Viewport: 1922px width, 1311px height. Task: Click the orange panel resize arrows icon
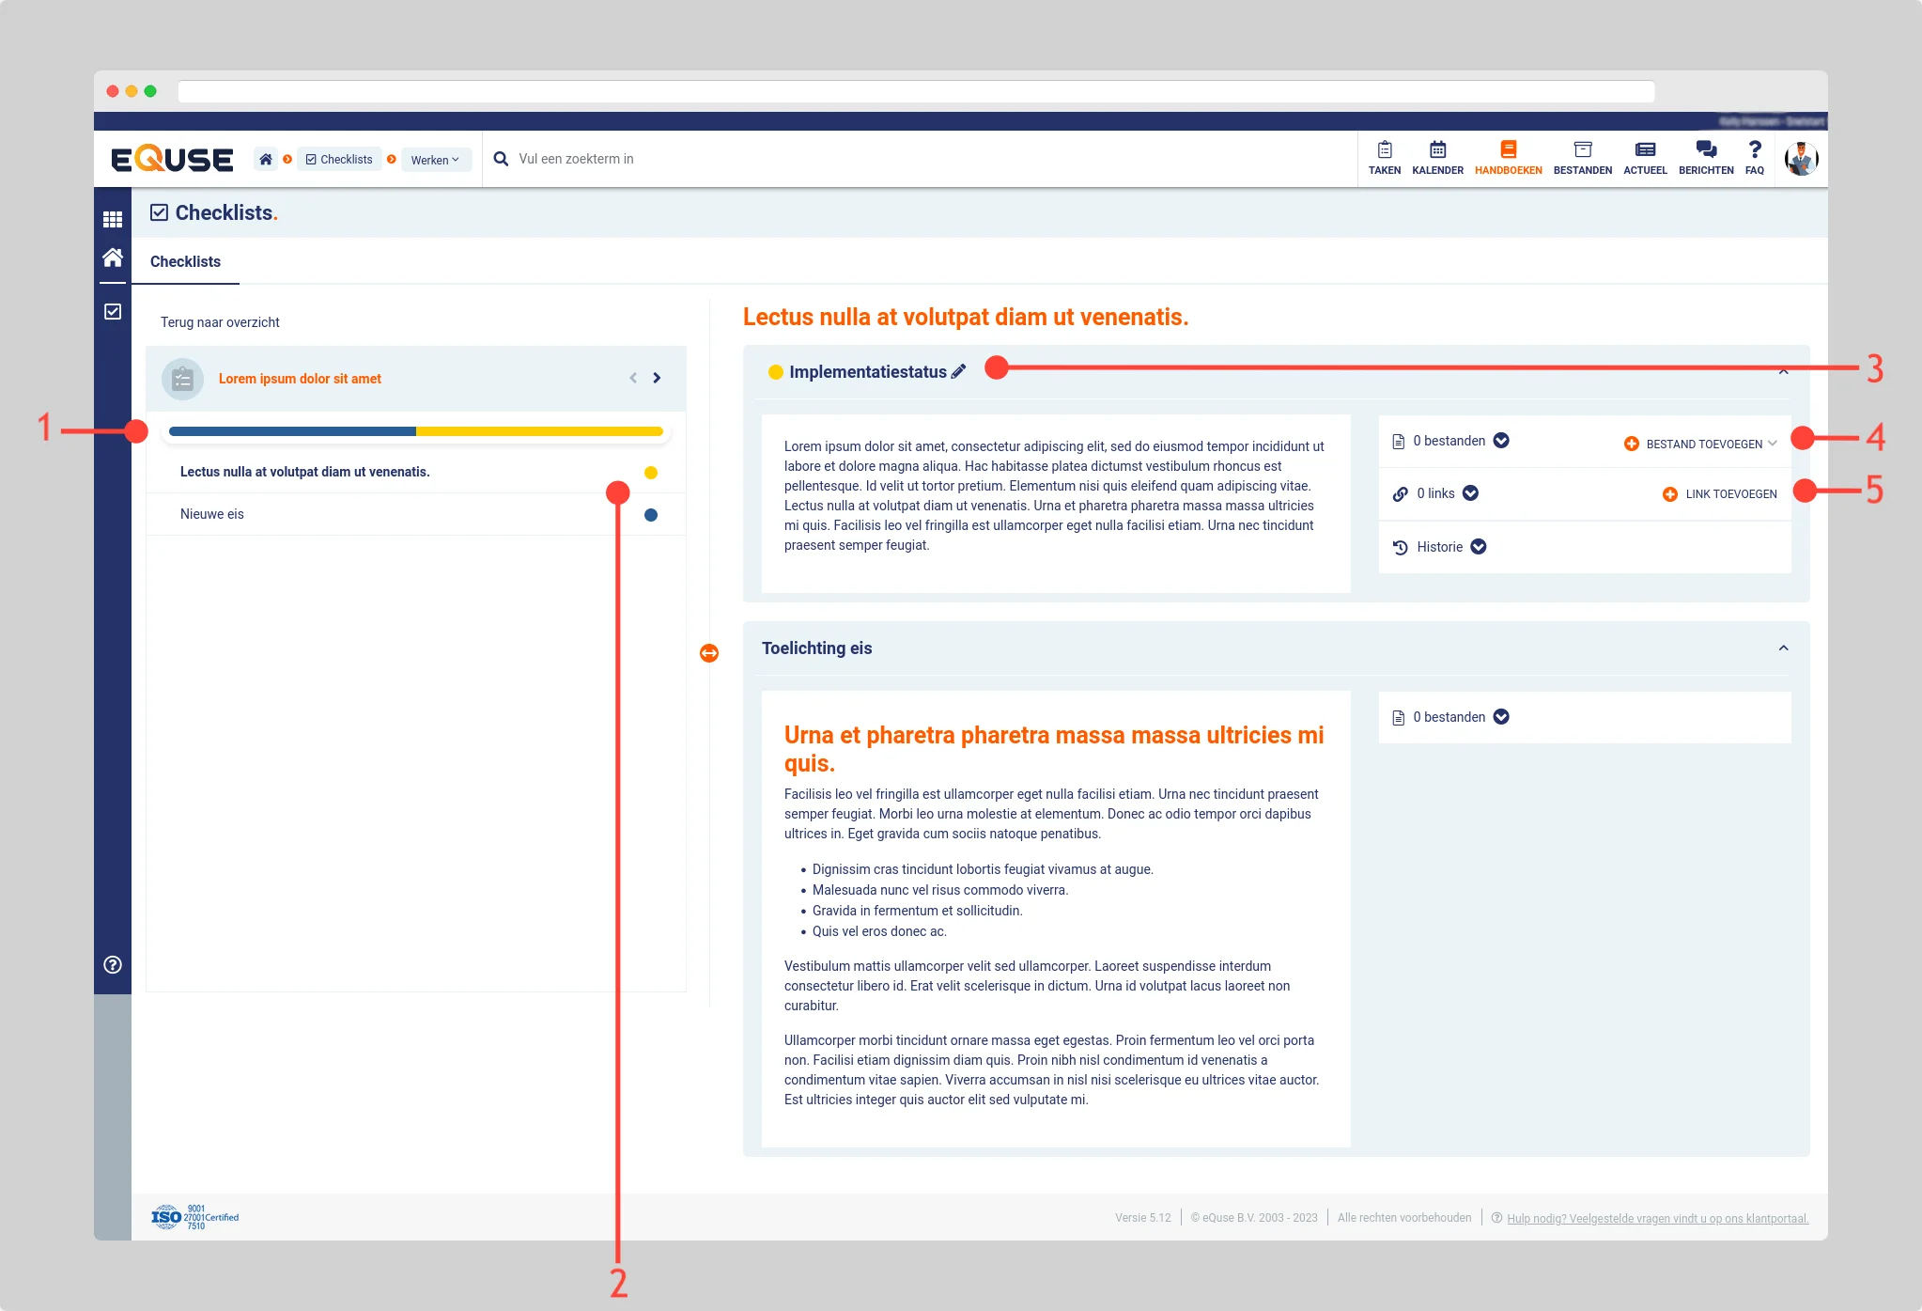(x=709, y=652)
